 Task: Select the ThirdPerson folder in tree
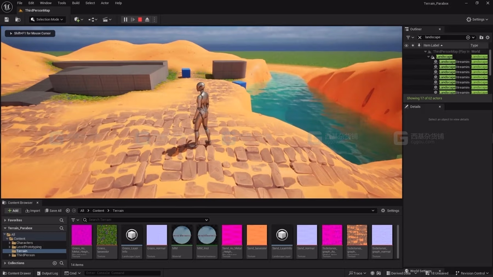coord(25,255)
